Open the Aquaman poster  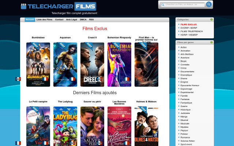65,65
